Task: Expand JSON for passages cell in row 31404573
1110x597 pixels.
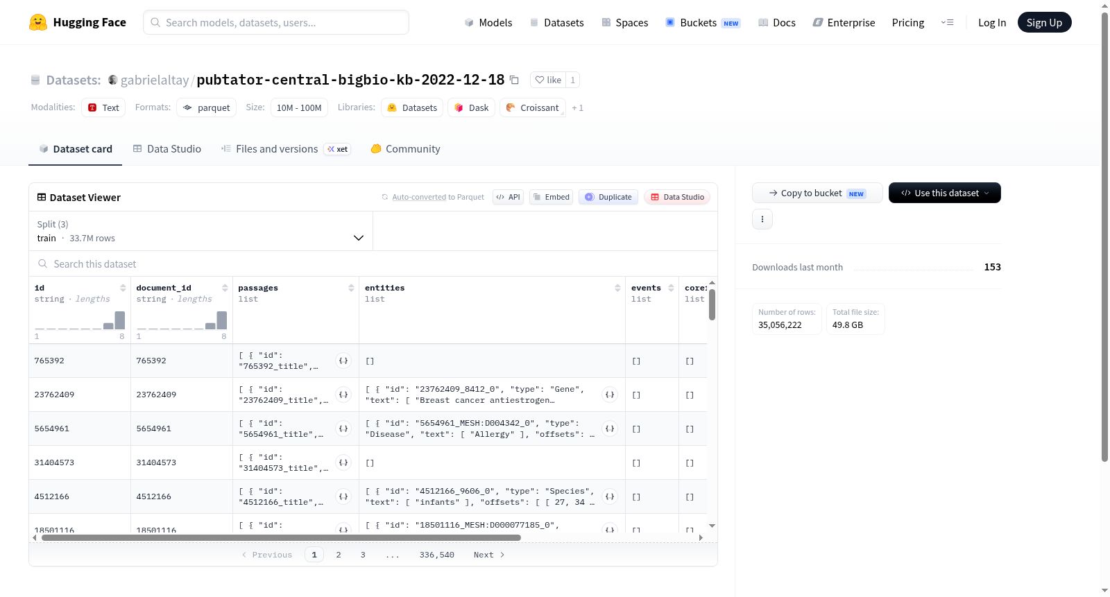Action: pyautogui.click(x=343, y=462)
